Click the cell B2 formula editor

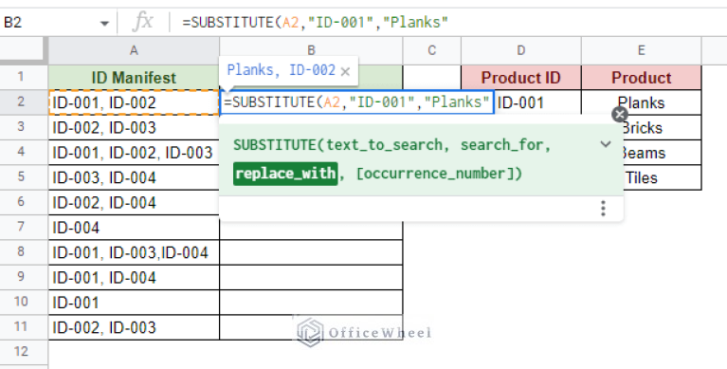click(x=356, y=102)
